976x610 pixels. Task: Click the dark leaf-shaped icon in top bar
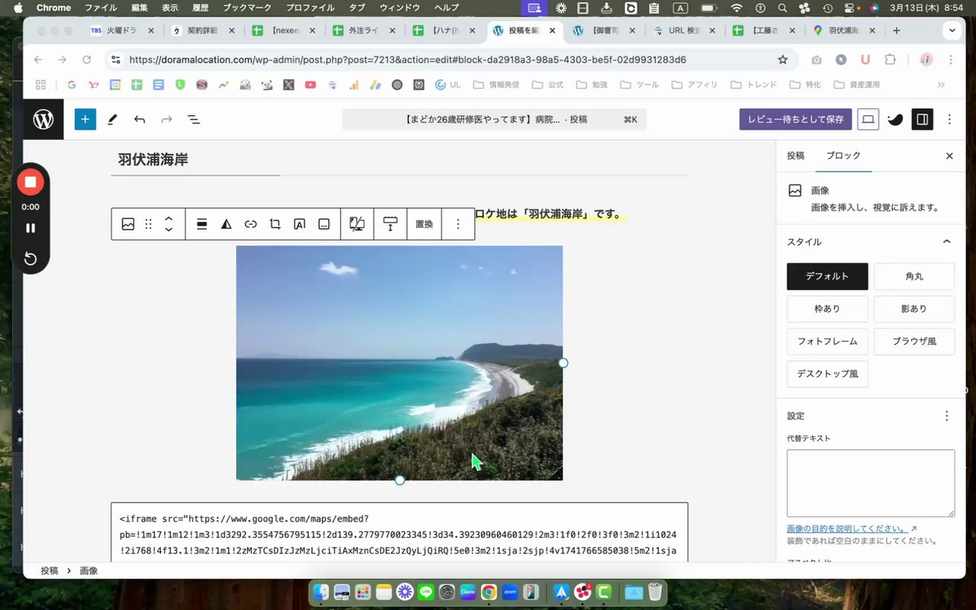pos(895,119)
